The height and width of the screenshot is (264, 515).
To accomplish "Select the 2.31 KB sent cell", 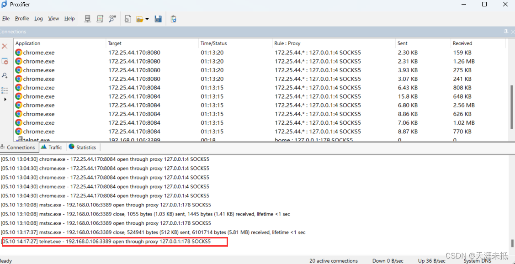I will pos(408,61).
